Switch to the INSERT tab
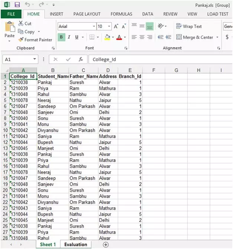Image resolution: width=233 pixels, height=249 pixels. 56,14
